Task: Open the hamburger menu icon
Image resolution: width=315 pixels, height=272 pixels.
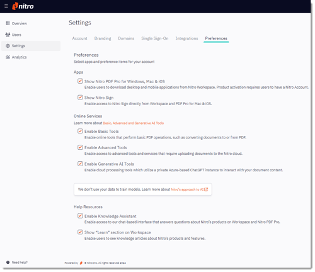Action: [x=6, y=6]
